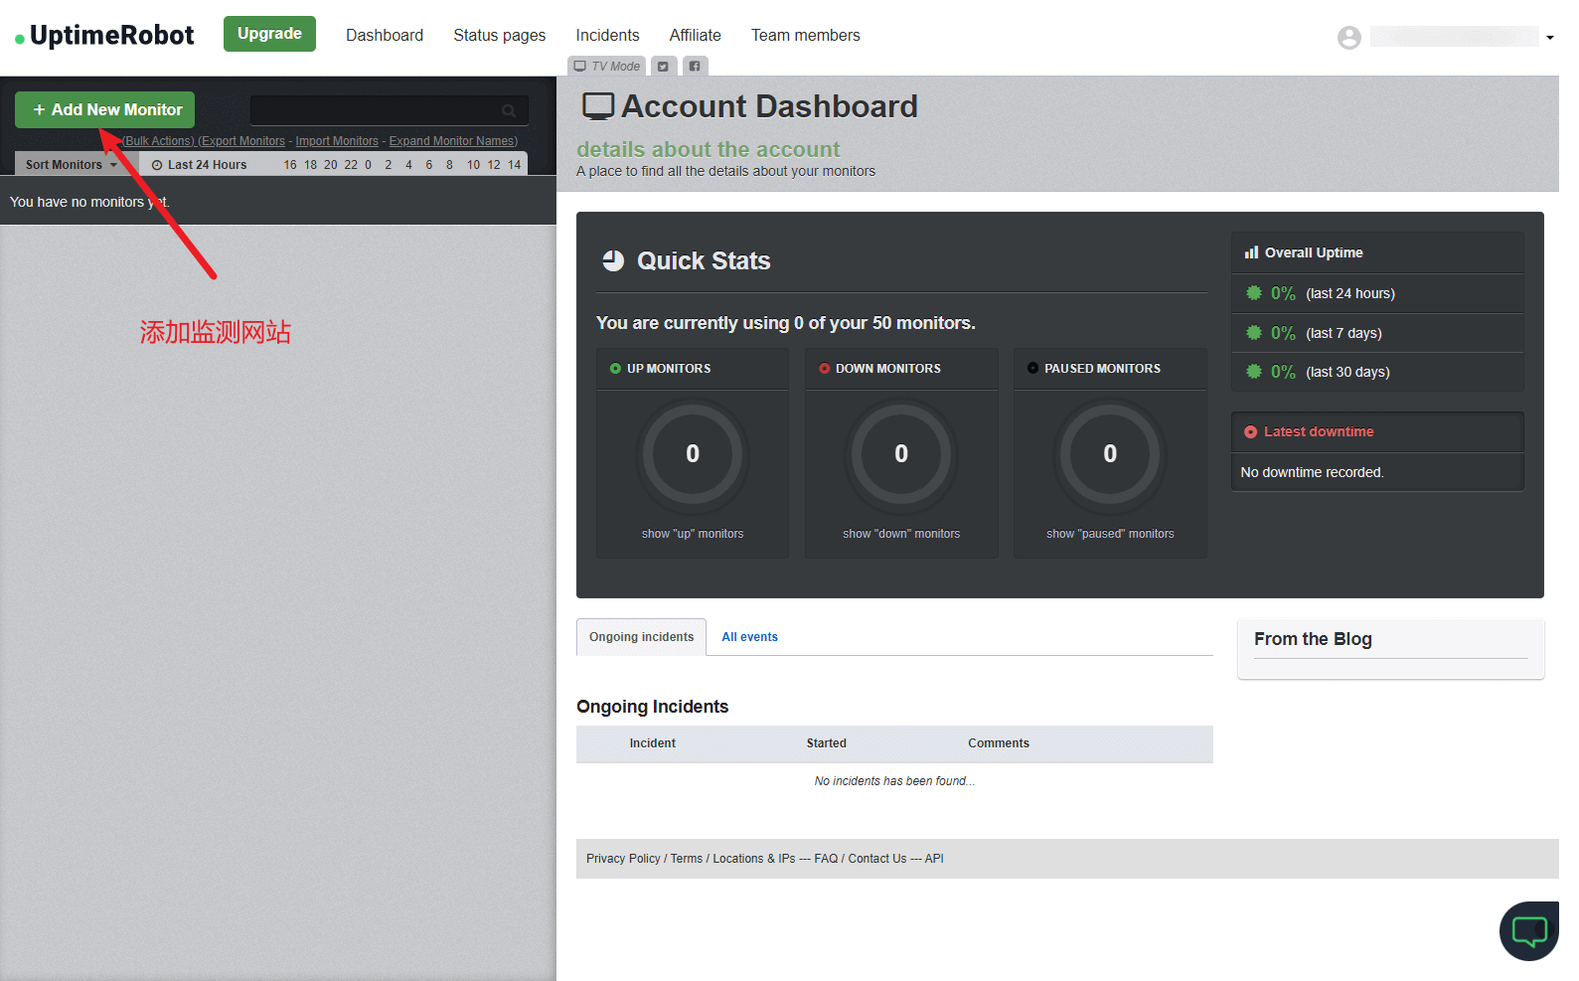Click the user avatar icon
Viewport: 1579px width, 981px height.
point(1348,38)
